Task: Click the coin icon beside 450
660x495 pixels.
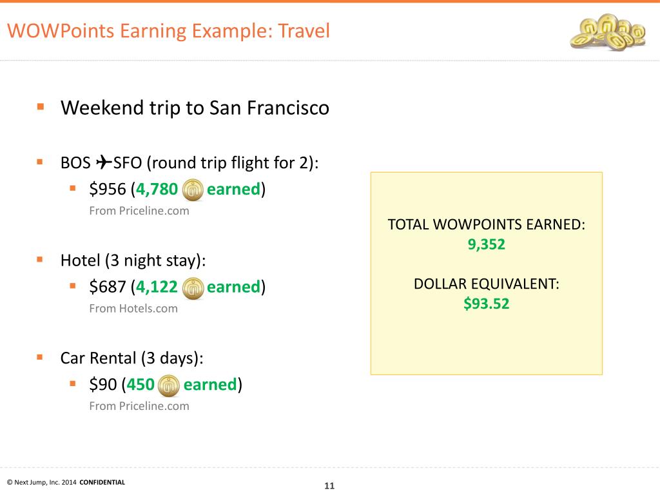Action: click(x=169, y=385)
